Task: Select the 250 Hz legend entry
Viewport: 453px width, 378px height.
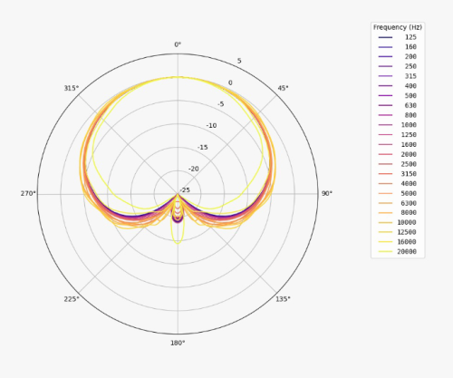Action: pos(398,66)
